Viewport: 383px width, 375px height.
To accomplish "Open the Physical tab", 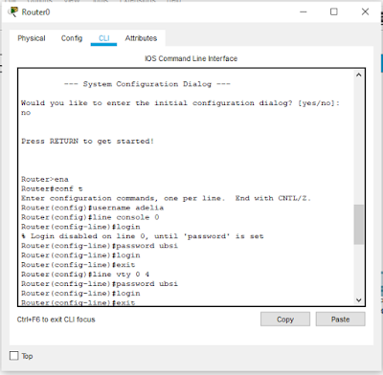I will tap(32, 38).
